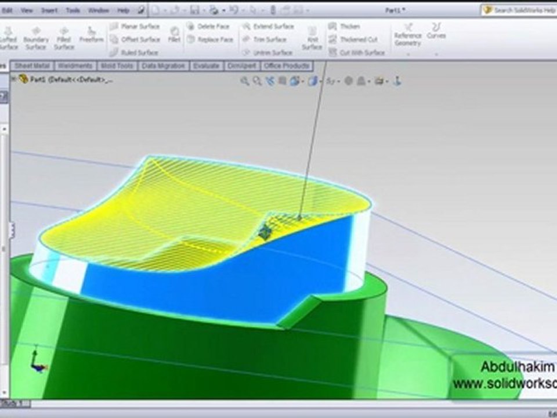Open the Insert menu
Screen dimensions: 557x418
[49, 10]
